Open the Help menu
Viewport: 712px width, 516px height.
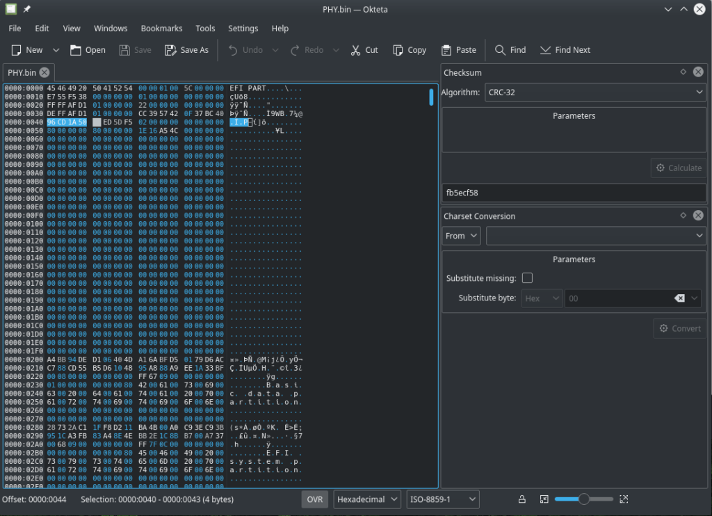(280, 28)
